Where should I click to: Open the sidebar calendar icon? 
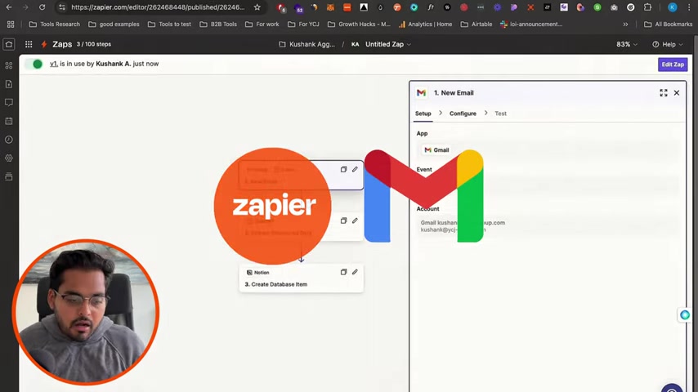tap(9, 121)
